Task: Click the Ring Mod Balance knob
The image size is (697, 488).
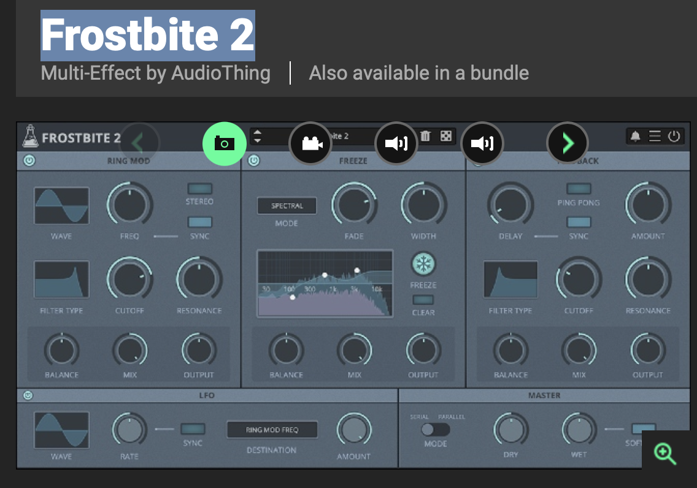Action: (62, 350)
